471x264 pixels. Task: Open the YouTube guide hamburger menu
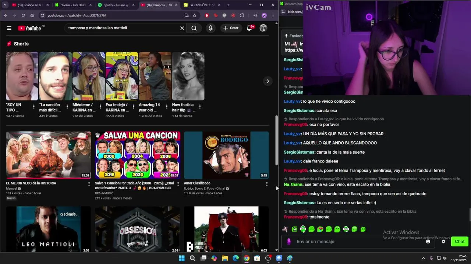(x=9, y=28)
